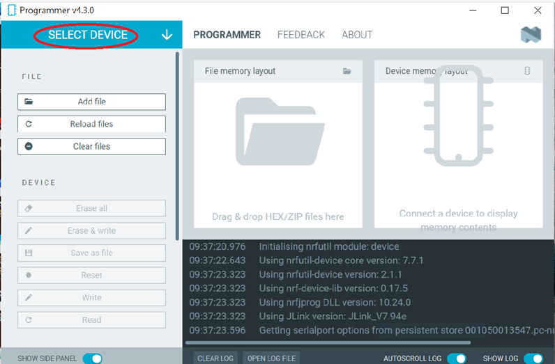Viewport: 555px width, 364px height.
Task: Switch to the Feedback tab
Action: 301,35
